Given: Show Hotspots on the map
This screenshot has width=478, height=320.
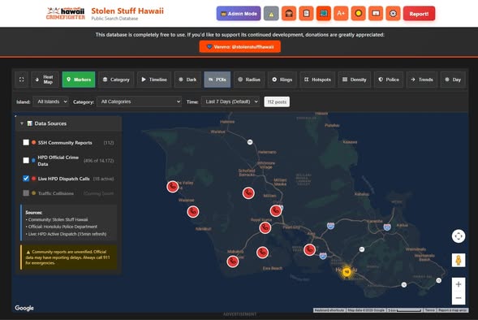Looking at the screenshot, I should (317, 80).
